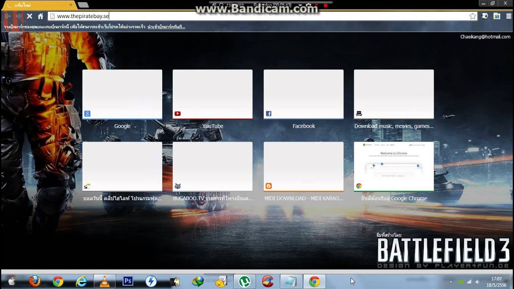Open the notepad-style app in the taskbar
Screen dimensions: 514x289
tap(291, 281)
